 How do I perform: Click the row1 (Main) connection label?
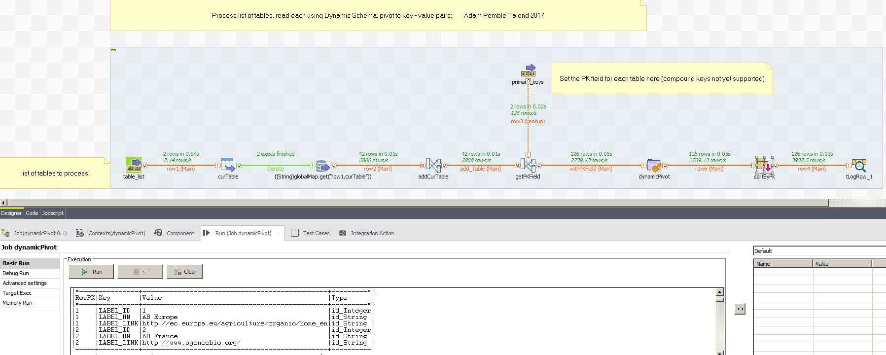(x=180, y=169)
